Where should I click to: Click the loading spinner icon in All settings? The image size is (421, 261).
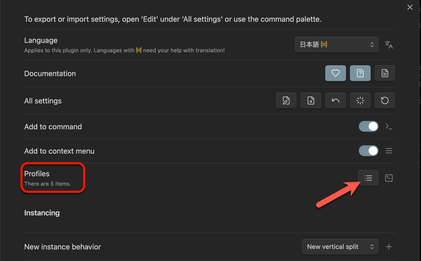pos(360,101)
